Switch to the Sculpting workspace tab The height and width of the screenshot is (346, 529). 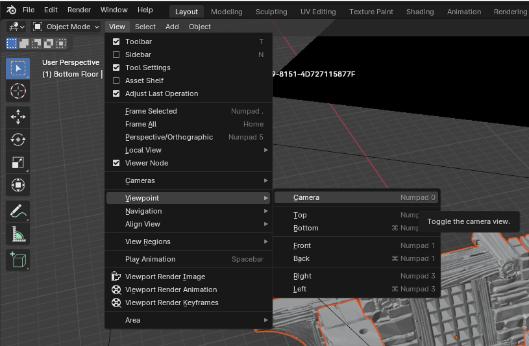pyautogui.click(x=271, y=12)
